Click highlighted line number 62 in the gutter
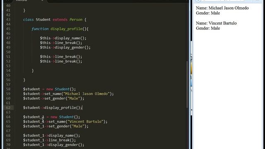The width and height of the screenshot is (265, 149). click(x=8, y=108)
